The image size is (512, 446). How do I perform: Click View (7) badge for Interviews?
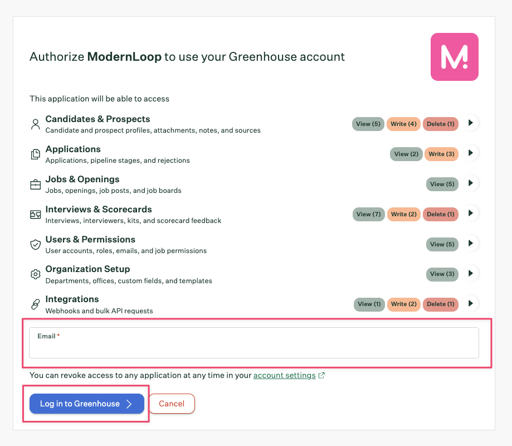click(x=368, y=214)
